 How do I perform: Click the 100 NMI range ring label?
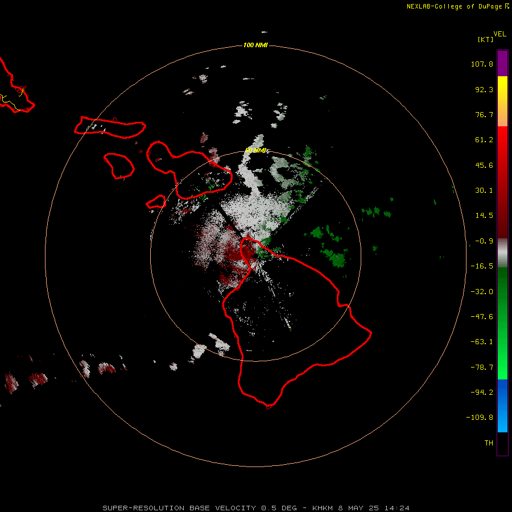255,45
